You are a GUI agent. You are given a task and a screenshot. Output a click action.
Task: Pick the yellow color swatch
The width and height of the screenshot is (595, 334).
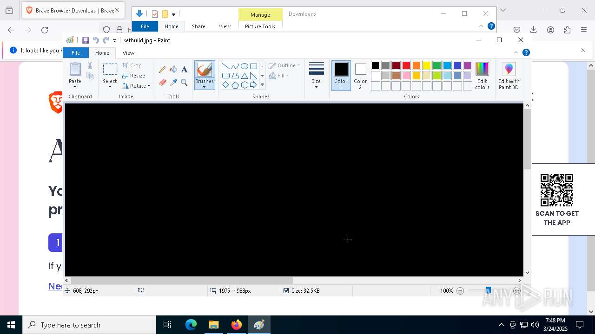click(x=427, y=65)
